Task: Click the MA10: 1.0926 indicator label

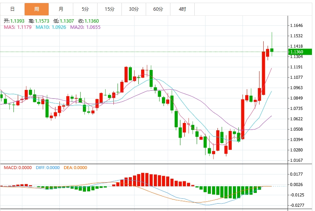Action: [x=51, y=27]
